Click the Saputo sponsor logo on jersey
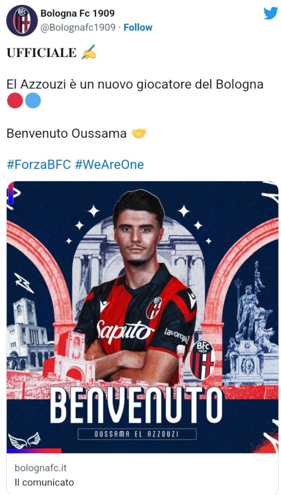The width and height of the screenshot is (281, 495). 125,330
